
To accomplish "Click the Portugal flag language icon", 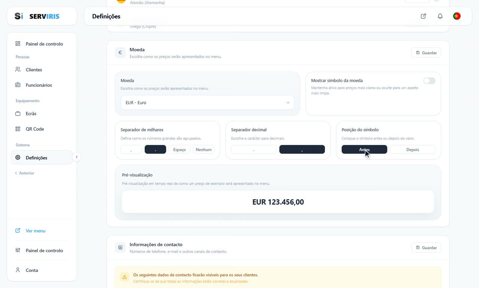I will coord(457,16).
